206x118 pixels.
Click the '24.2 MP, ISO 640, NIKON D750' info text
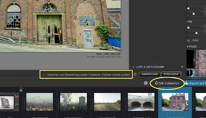pyautogui.click(x=103, y=57)
